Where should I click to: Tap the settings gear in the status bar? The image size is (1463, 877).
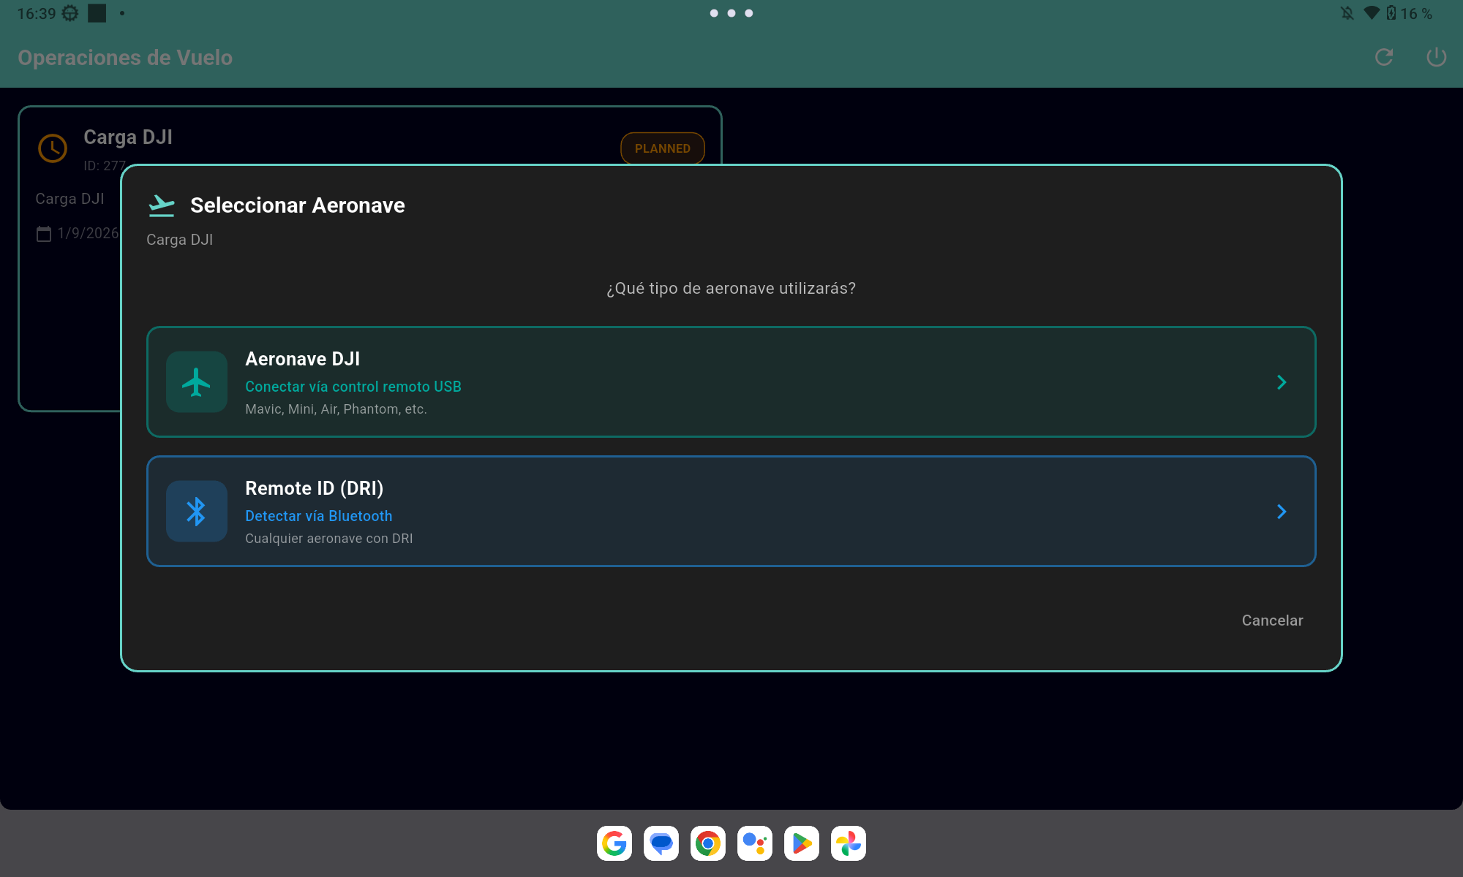pos(70,13)
